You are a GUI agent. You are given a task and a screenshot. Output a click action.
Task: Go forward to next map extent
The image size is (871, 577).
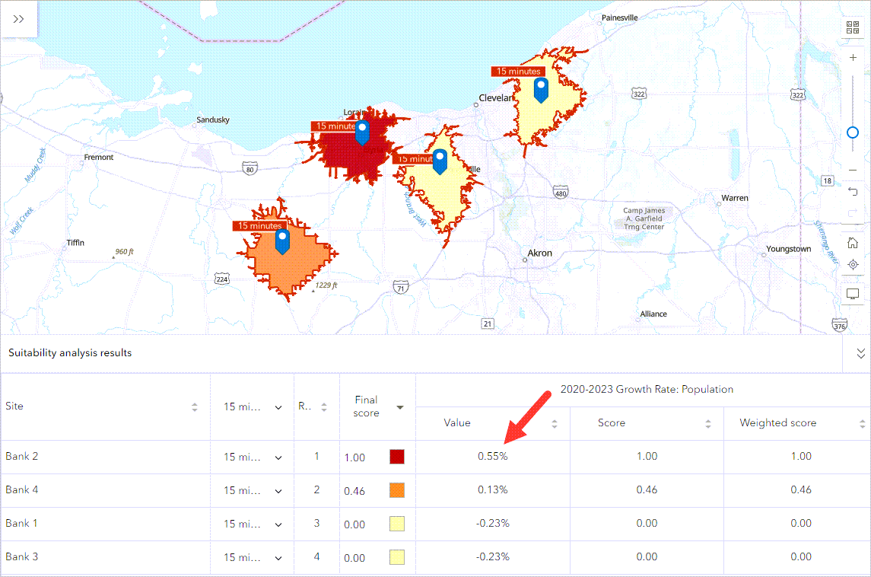853,213
